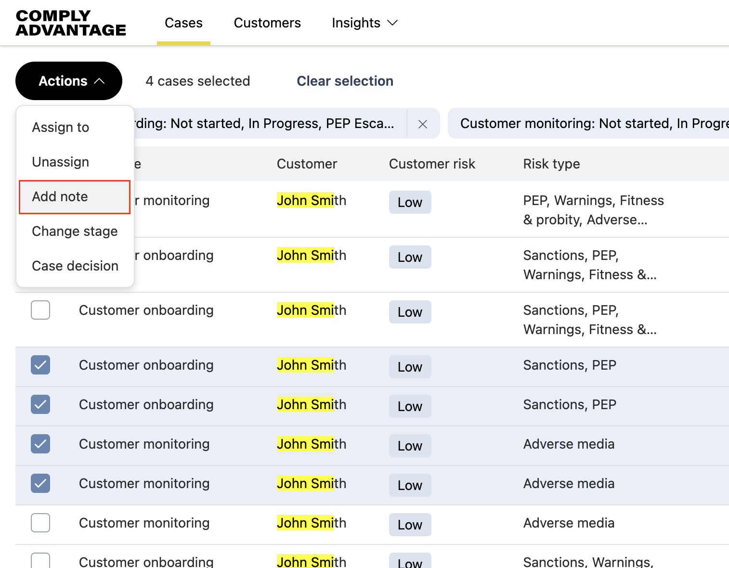Uncheck the first Sanctions, PEP case checkbox
Screen dimensions: 729x568
40,365
